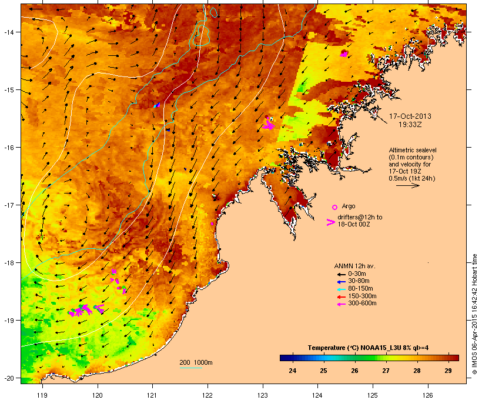This screenshot has height=400, width=482.
Task: Click the 120 longitude axis label
Action: [x=98, y=395]
